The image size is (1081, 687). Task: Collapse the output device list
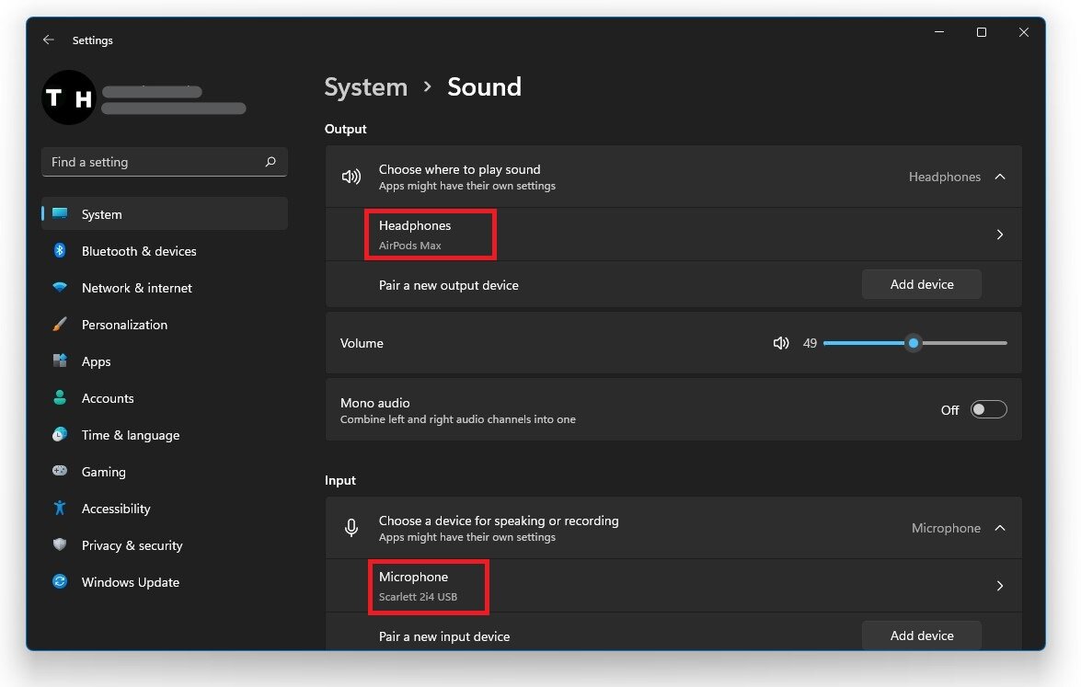(x=1000, y=177)
